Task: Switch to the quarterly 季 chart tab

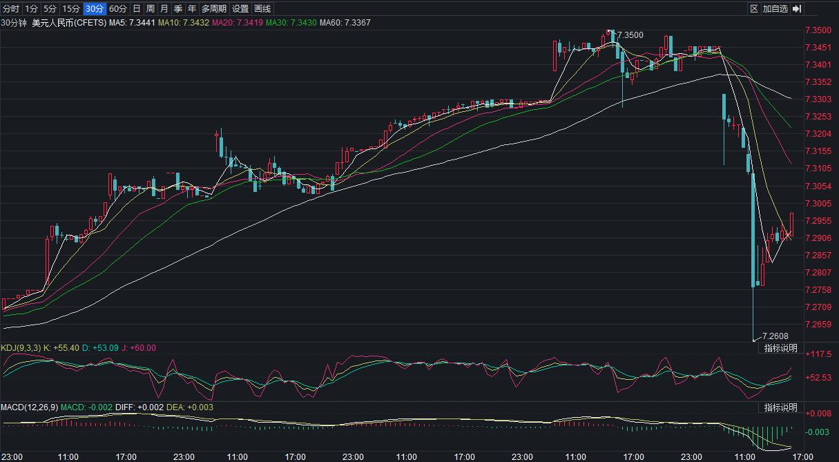Action: tap(177, 9)
